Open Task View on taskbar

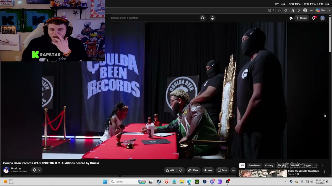click(x=151, y=182)
